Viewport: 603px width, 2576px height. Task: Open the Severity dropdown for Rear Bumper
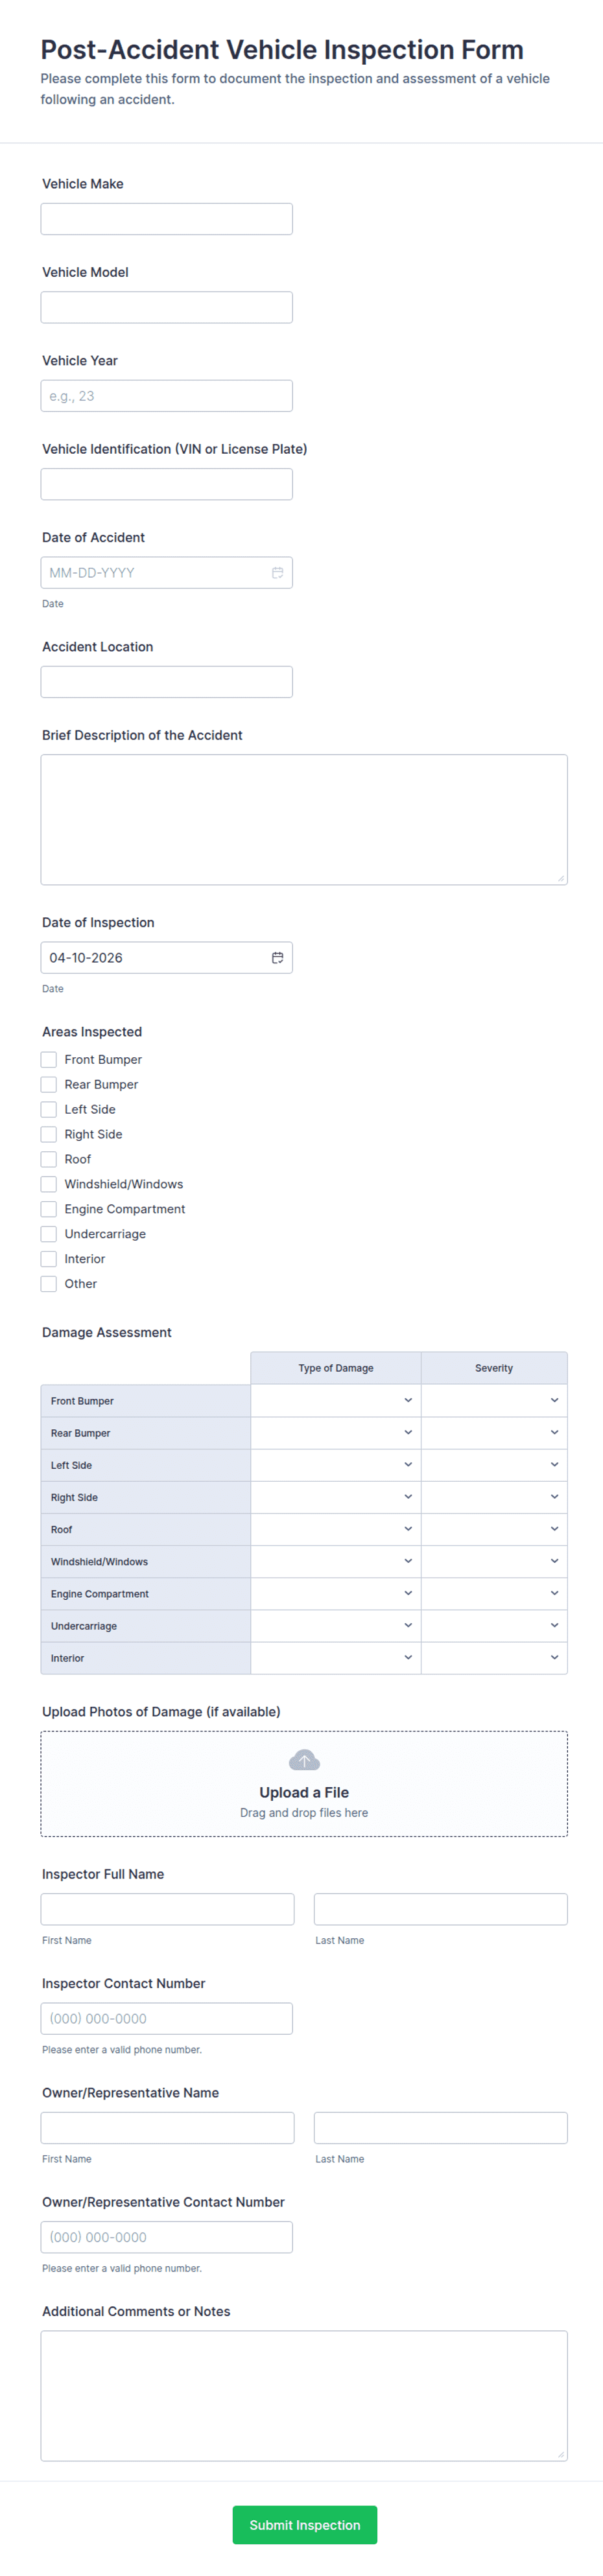click(555, 1432)
